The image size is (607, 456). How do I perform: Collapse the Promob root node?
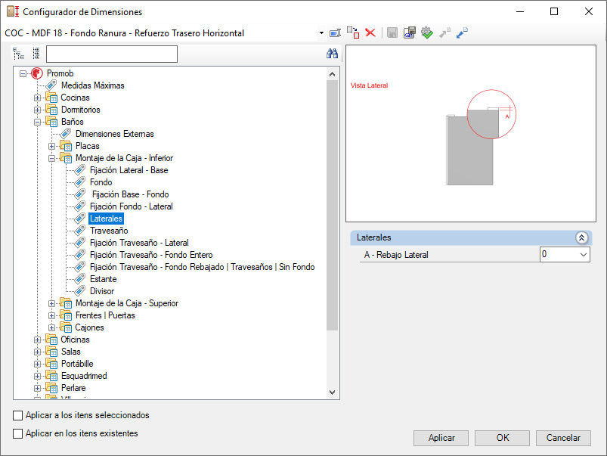[x=23, y=73]
